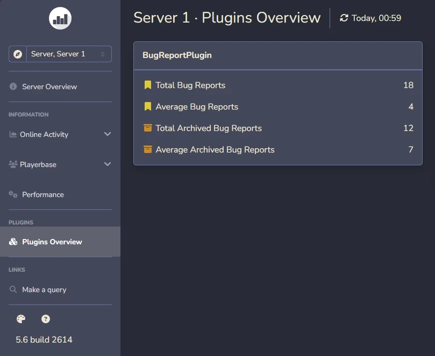435x356 pixels.
Task: Click the bookmark icon beside Total Bug Reports
Action: tap(148, 85)
